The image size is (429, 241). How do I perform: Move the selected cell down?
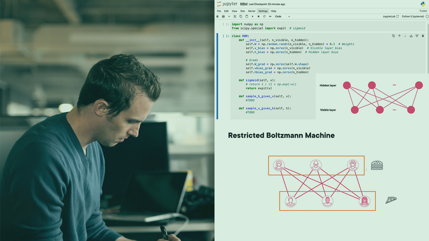405,36
